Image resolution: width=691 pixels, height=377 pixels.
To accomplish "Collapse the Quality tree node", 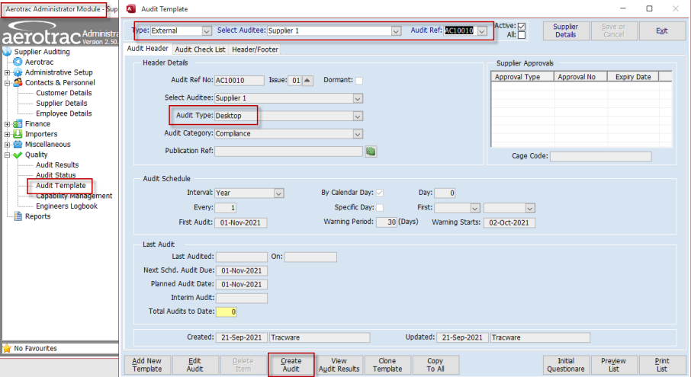I will (7, 155).
